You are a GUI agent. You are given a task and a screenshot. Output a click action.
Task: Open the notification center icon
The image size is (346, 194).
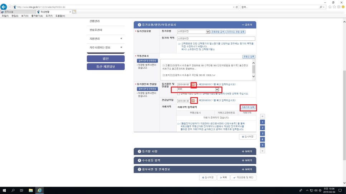click(340, 190)
